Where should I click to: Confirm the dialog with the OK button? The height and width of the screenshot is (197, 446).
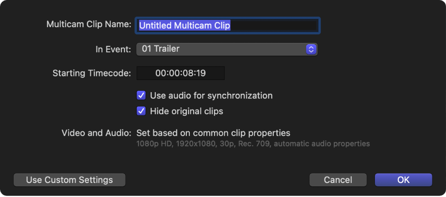click(x=403, y=180)
